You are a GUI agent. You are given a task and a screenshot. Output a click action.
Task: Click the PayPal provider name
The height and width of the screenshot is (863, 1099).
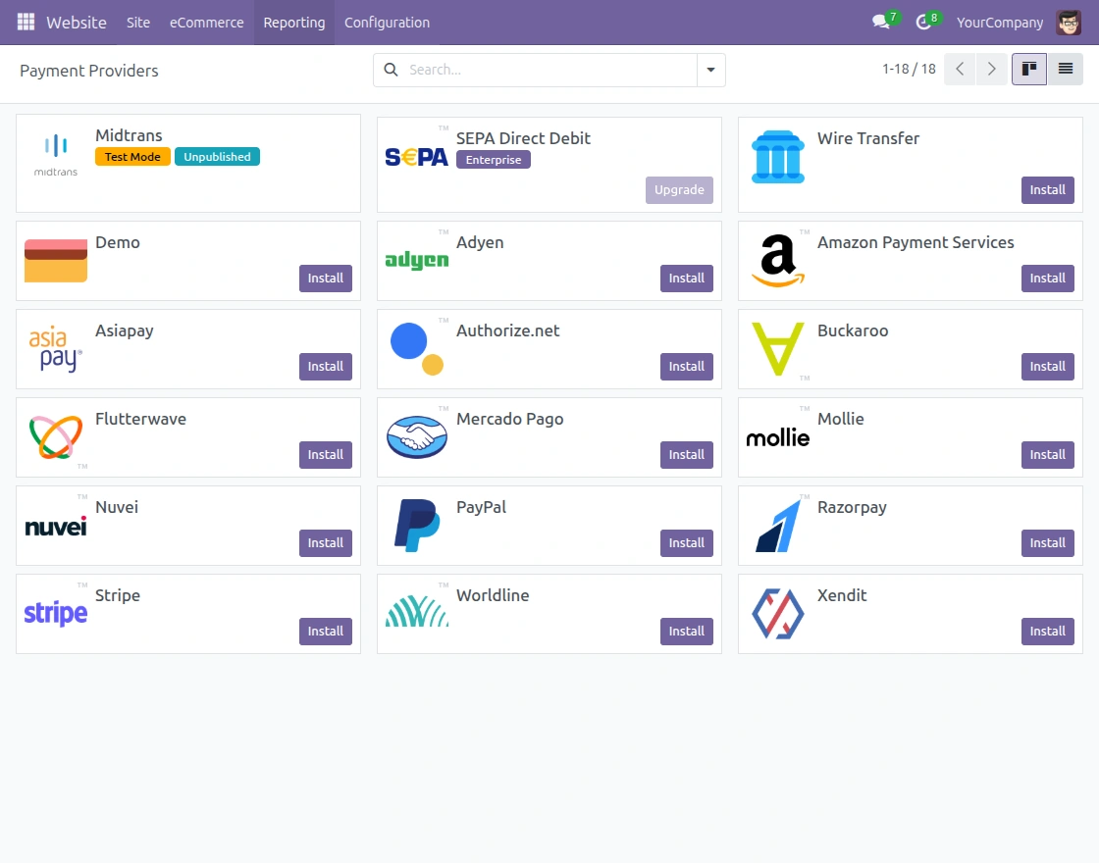(481, 507)
